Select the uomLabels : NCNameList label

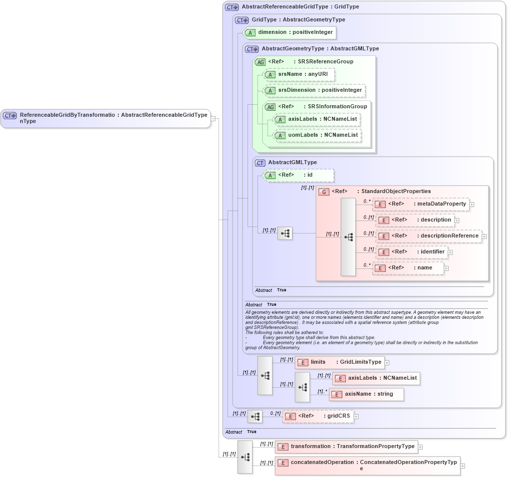tap(323, 135)
